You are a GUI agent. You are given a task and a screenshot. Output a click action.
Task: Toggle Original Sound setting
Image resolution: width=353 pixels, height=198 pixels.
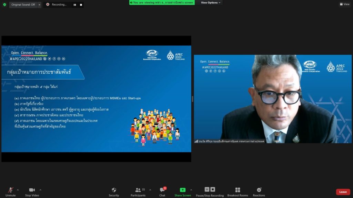tap(23, 4)
